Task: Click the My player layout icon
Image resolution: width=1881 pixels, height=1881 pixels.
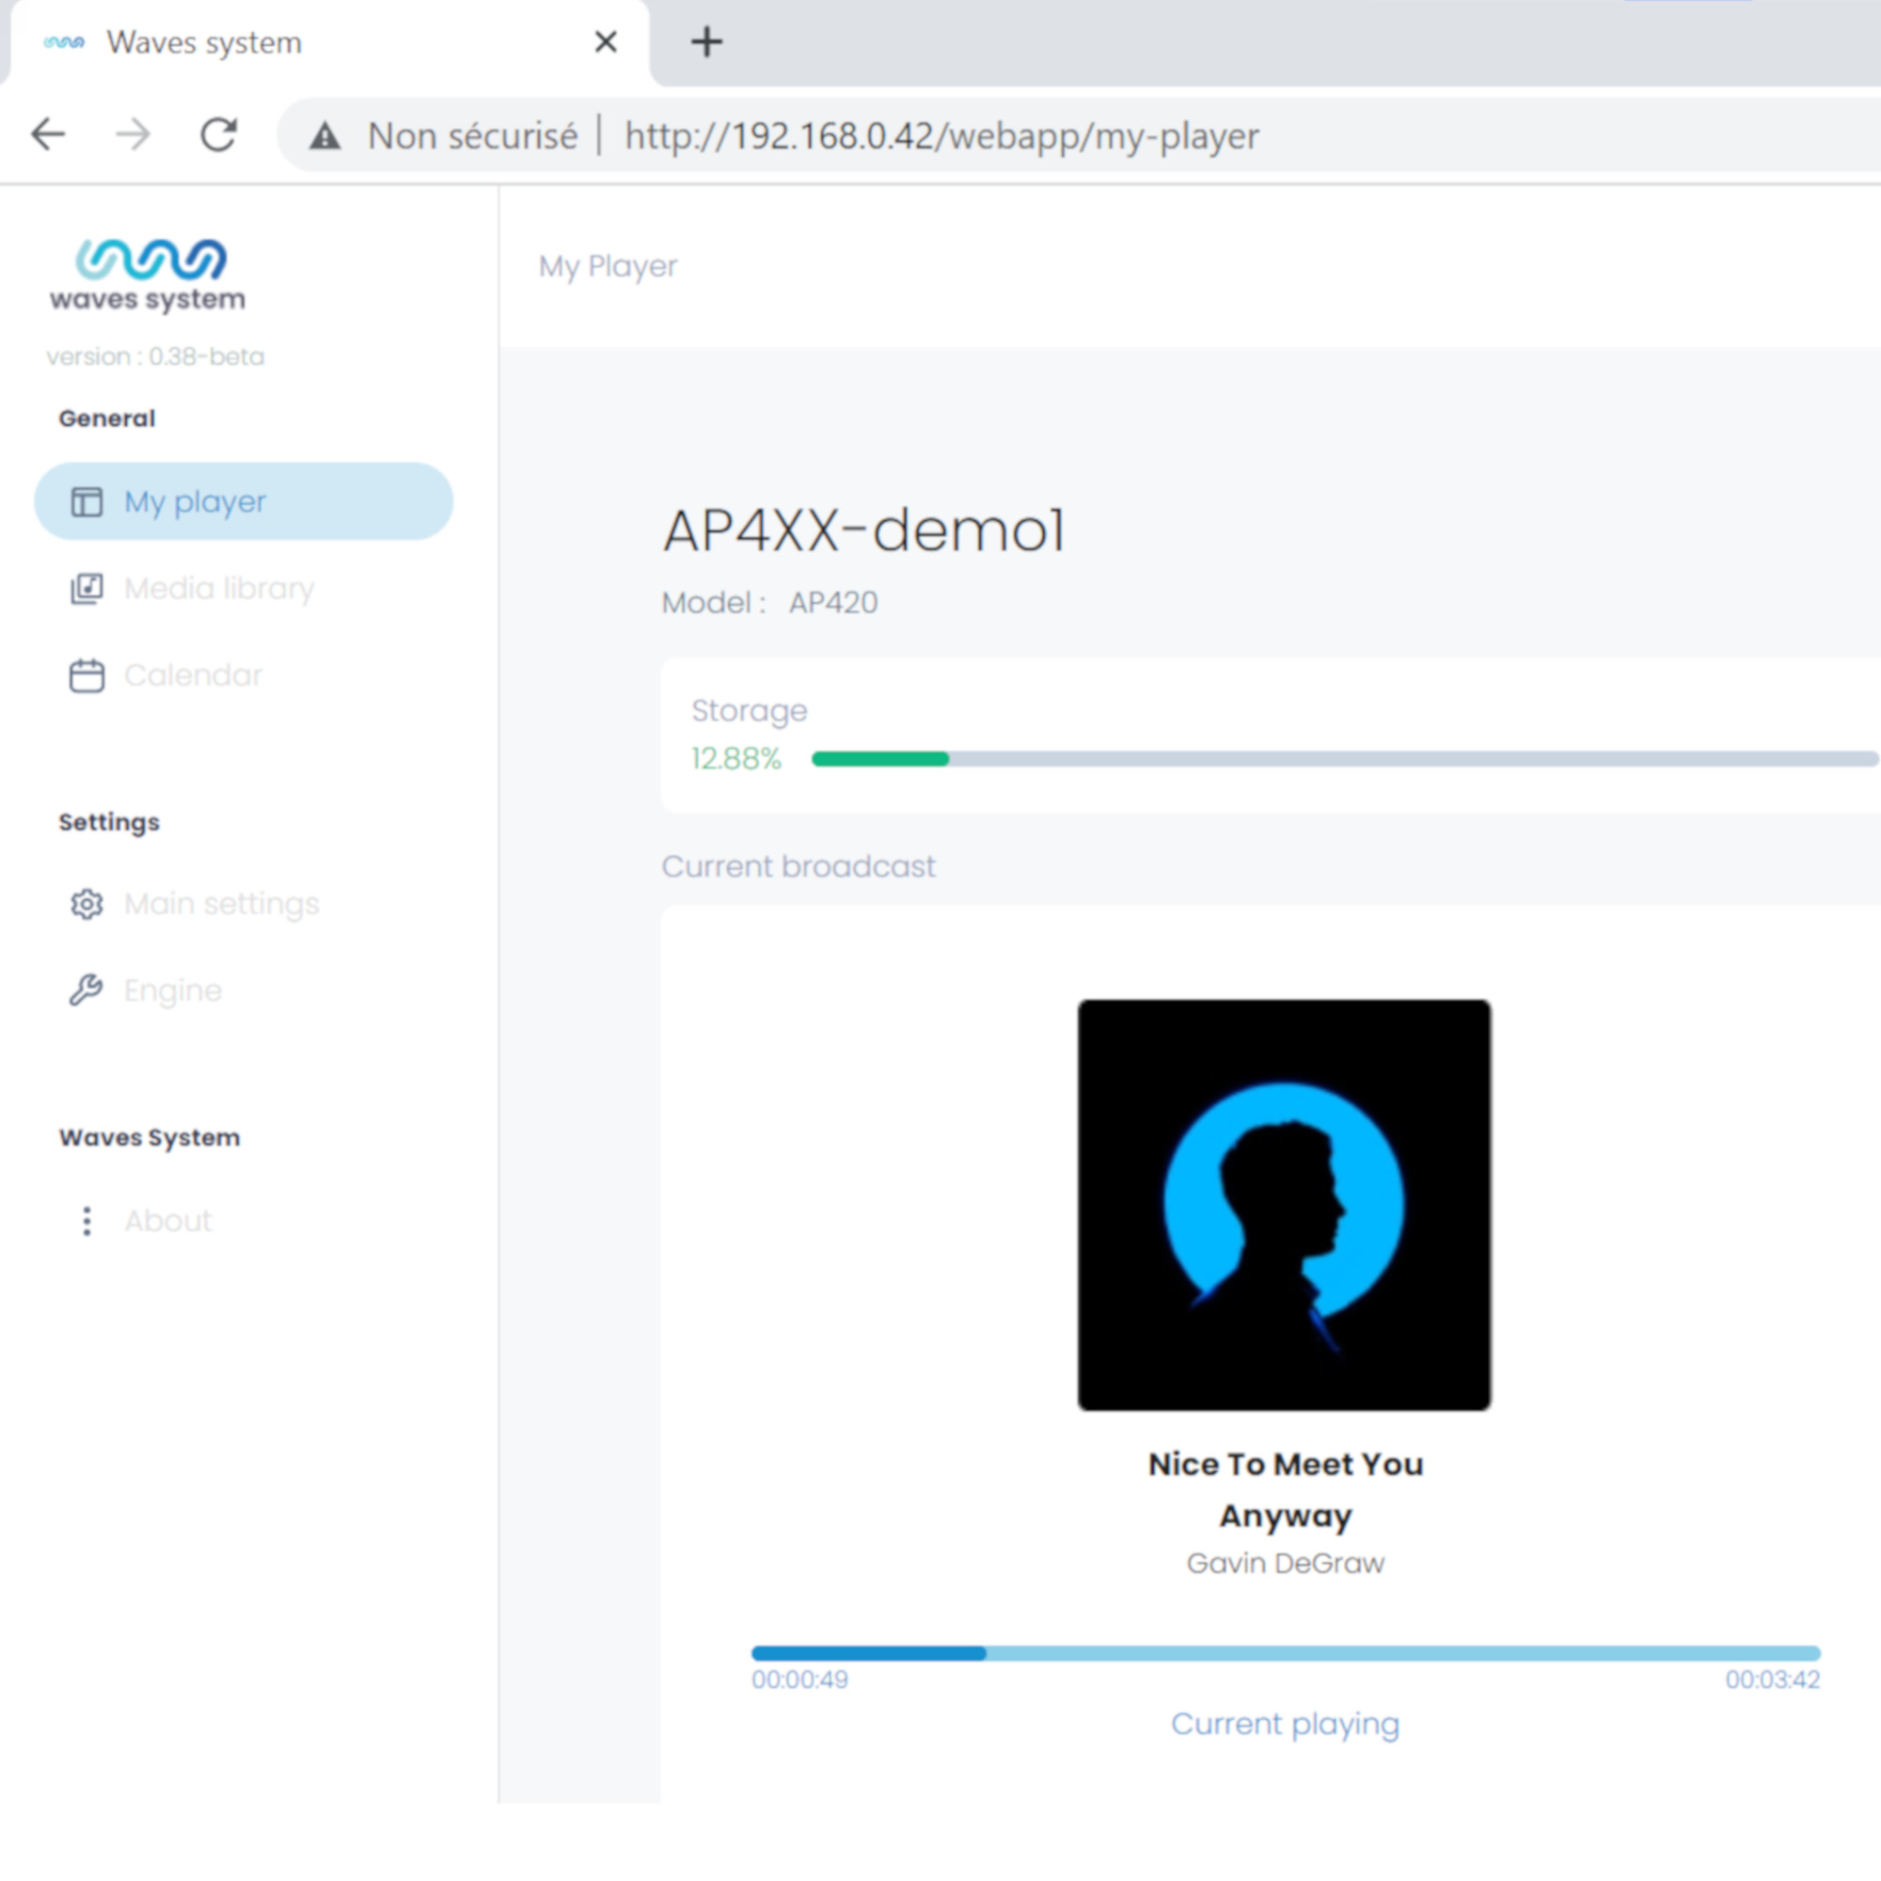Action: click(86, 501)
